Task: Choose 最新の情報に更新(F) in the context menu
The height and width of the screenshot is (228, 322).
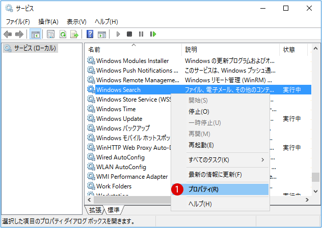Action: click(220, 175)
